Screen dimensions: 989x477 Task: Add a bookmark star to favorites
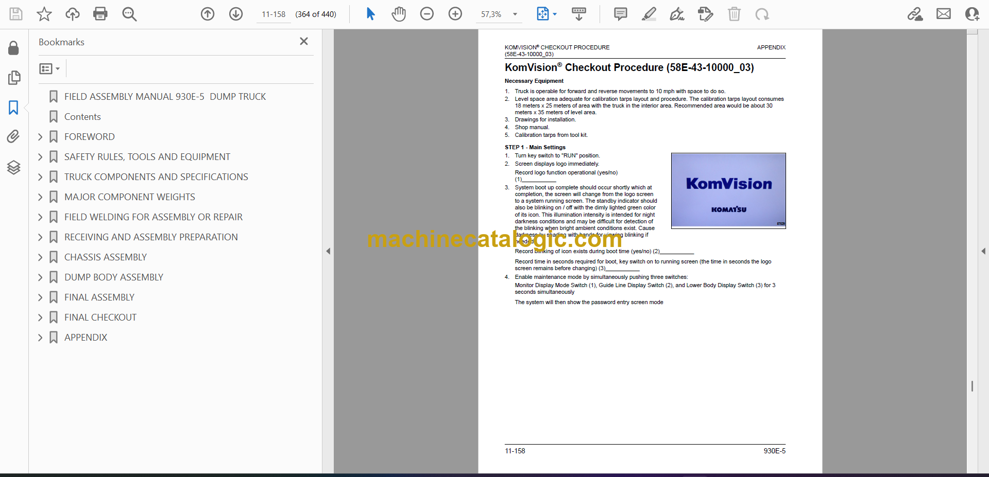pos(44,14)
